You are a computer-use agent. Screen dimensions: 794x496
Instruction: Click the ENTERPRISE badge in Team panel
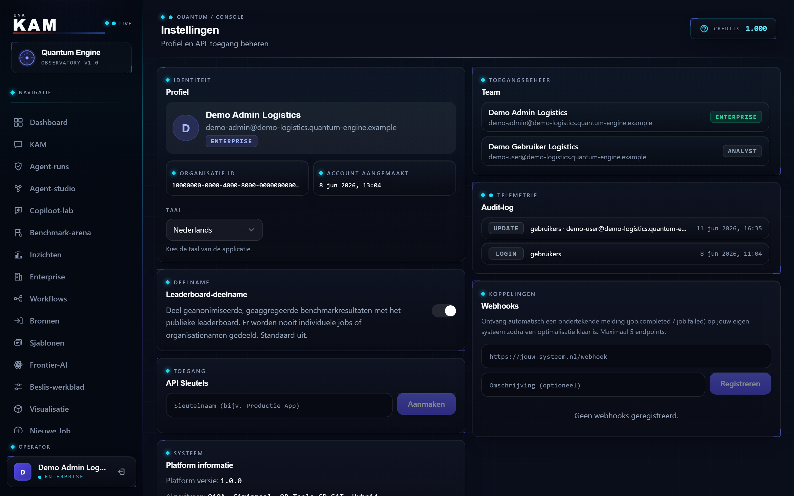[x=736, y=117]
